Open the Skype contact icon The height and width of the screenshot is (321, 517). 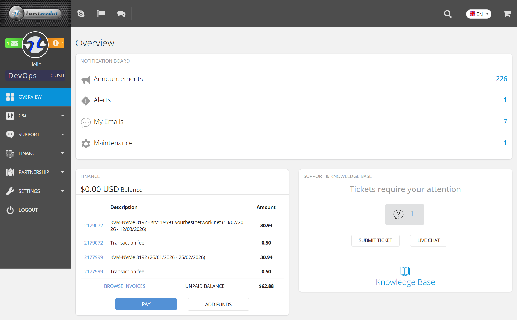(x=81, y=13)
